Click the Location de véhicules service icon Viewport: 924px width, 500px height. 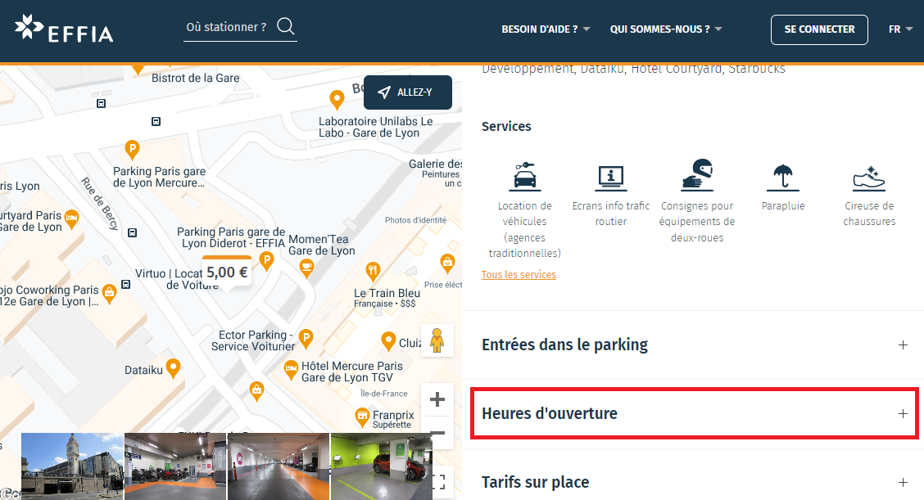pos(524,176)
